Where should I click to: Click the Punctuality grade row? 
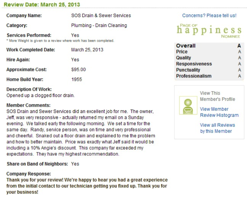pos(209,70)
